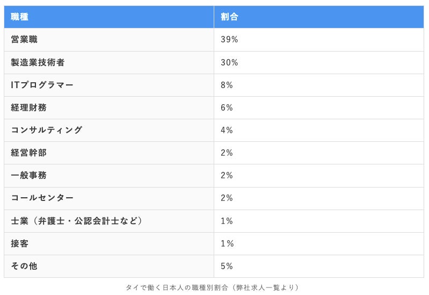Click the 6% percentage cell

tap(227, 107)
